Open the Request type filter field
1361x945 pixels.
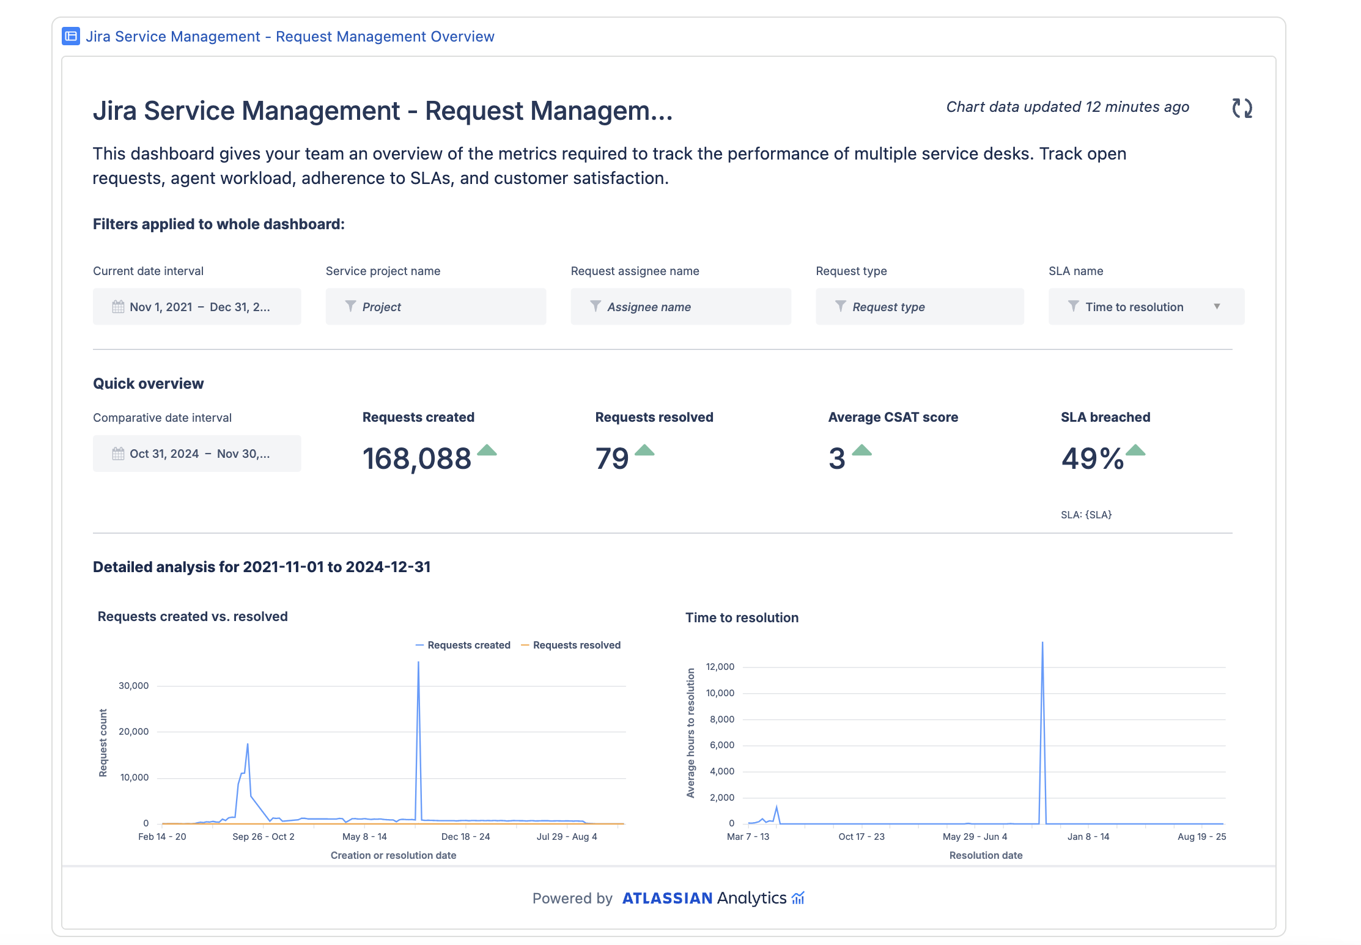[x=920, y=307]
